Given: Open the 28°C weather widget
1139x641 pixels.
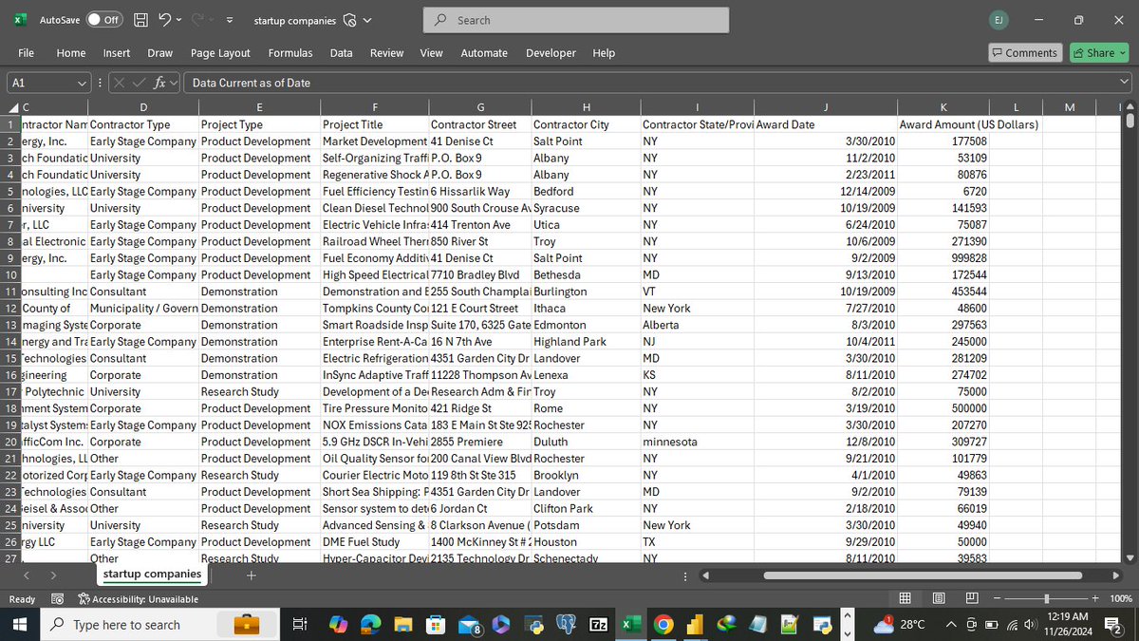Looking at the screenshot, I should point(900,624).
